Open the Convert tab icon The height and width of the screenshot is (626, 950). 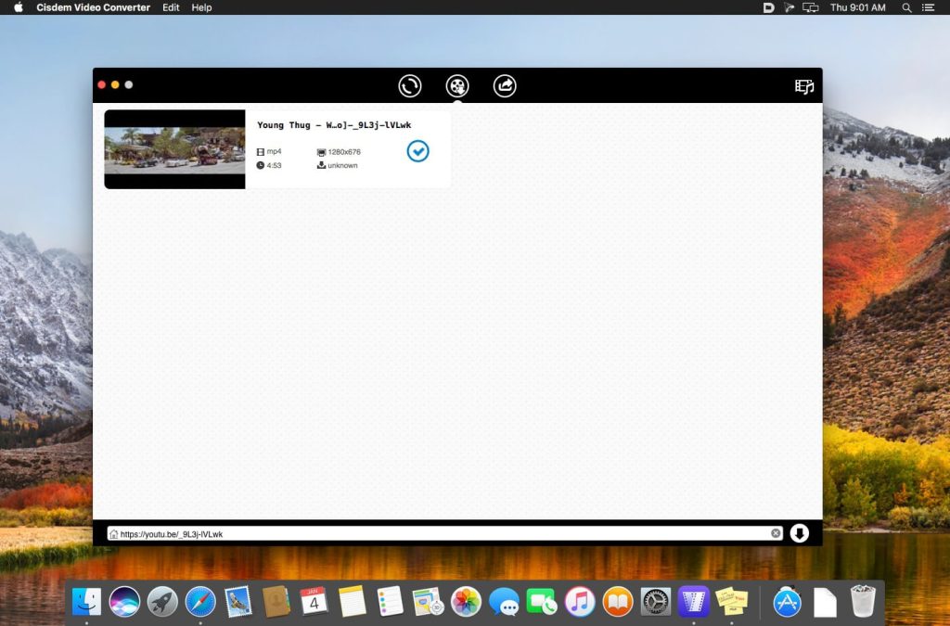tap(409, 86)
